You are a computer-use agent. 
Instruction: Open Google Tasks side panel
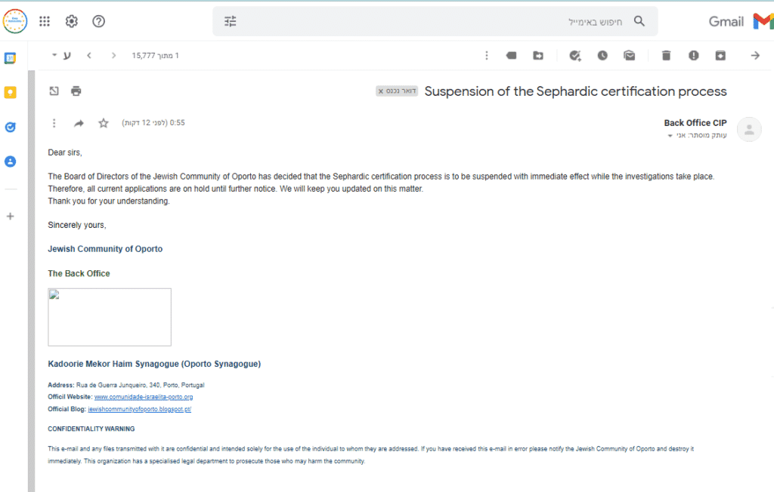click(x=11, y=128)
